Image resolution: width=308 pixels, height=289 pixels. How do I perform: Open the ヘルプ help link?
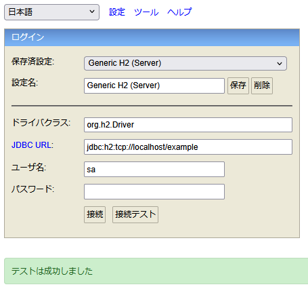click(x=179, y=12)
